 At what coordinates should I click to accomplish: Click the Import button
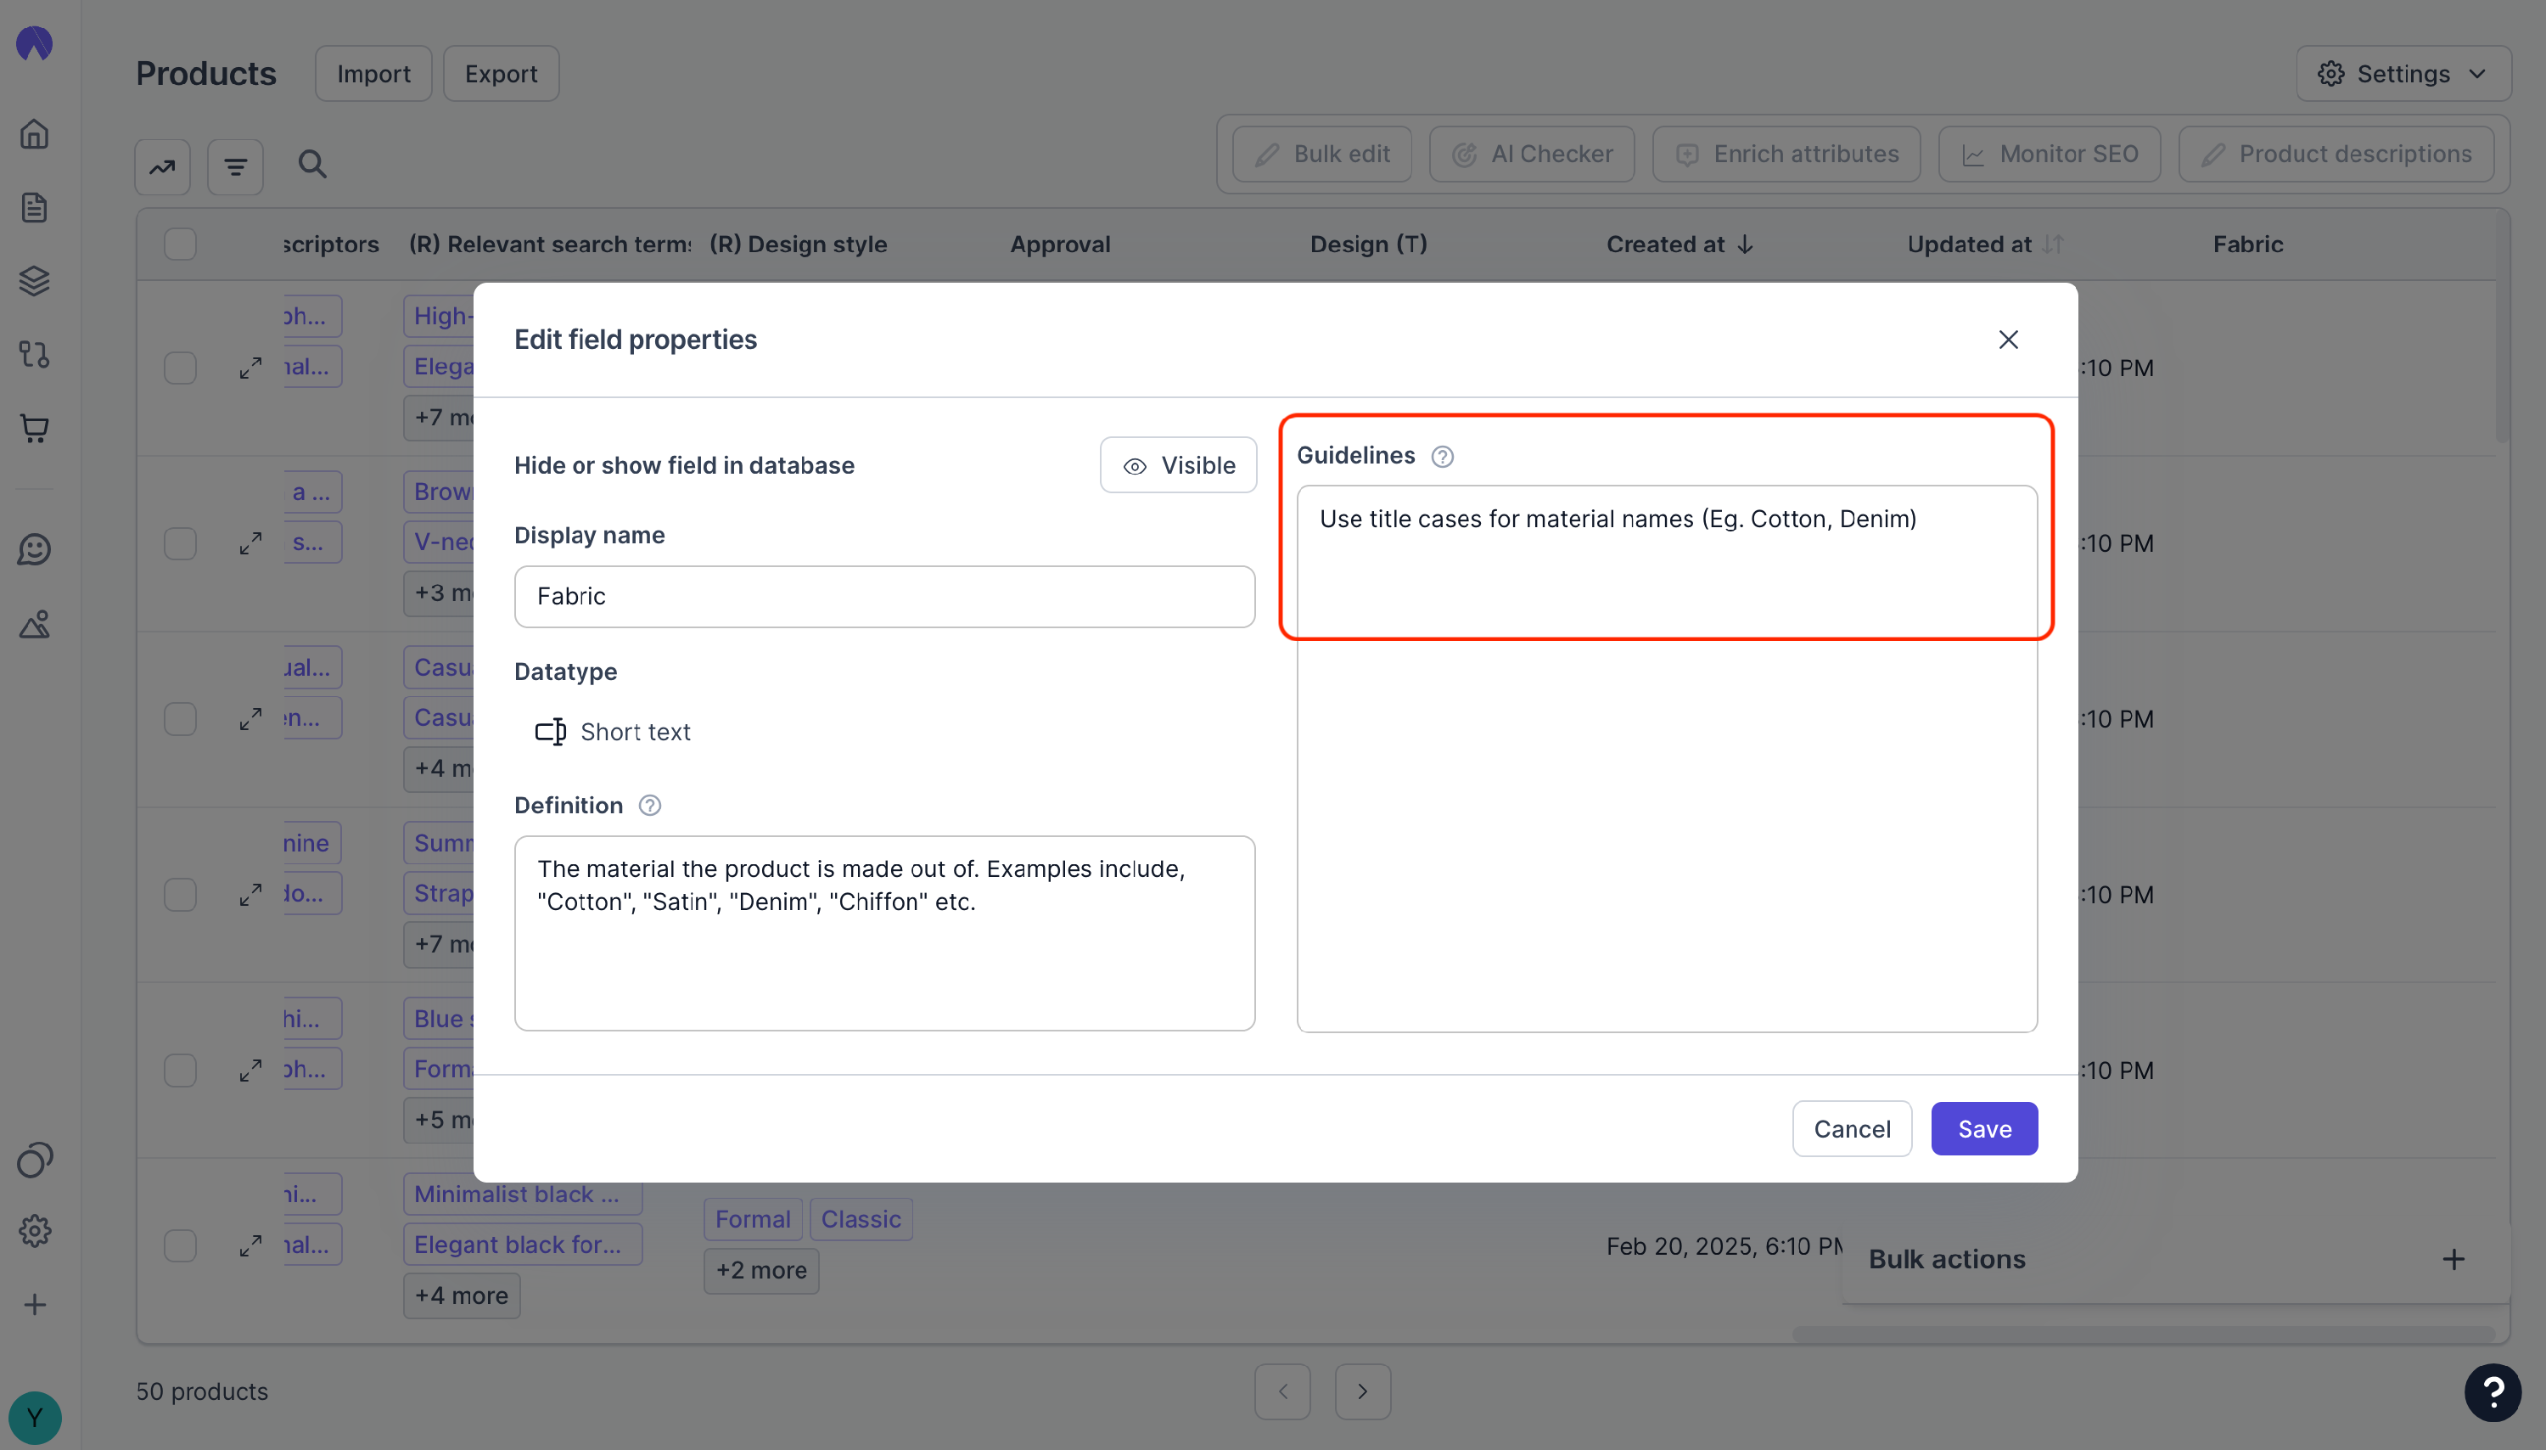click(x=373, y=74)
